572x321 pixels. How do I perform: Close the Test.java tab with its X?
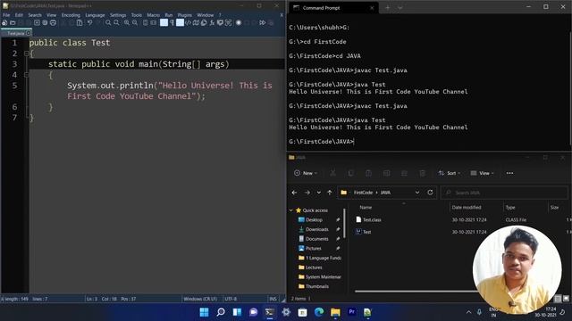[29, 33]
